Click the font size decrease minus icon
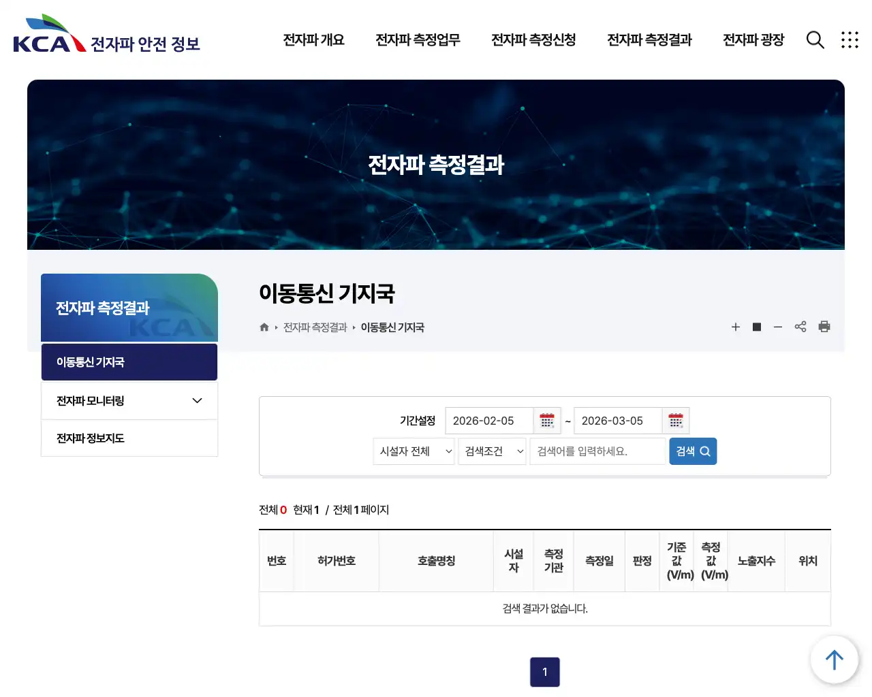The height and width of the screenshot is (697, 872). pos(778,327)
